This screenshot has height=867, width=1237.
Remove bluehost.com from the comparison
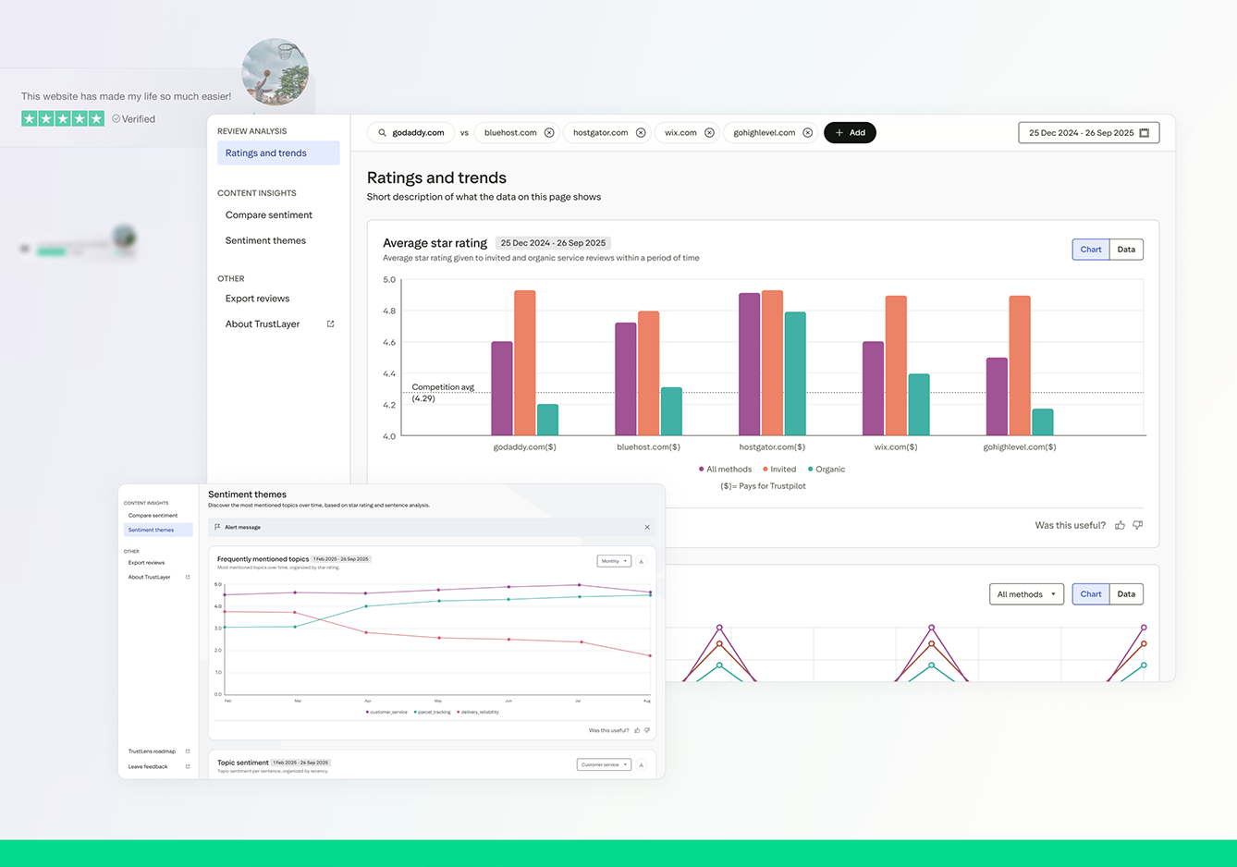pyautogui.click(x=549, y=133)
